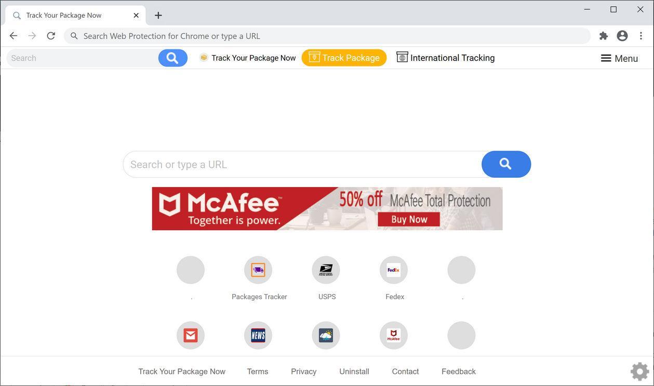Minimize the Chrome window
Image resolution: width=654 pixels, height=386 pixels.
pos(588,9)
